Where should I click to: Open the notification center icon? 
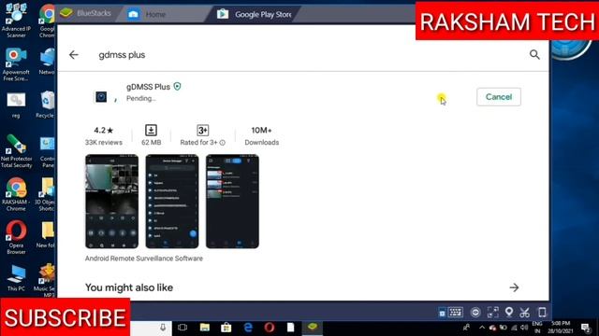point(586,328)
